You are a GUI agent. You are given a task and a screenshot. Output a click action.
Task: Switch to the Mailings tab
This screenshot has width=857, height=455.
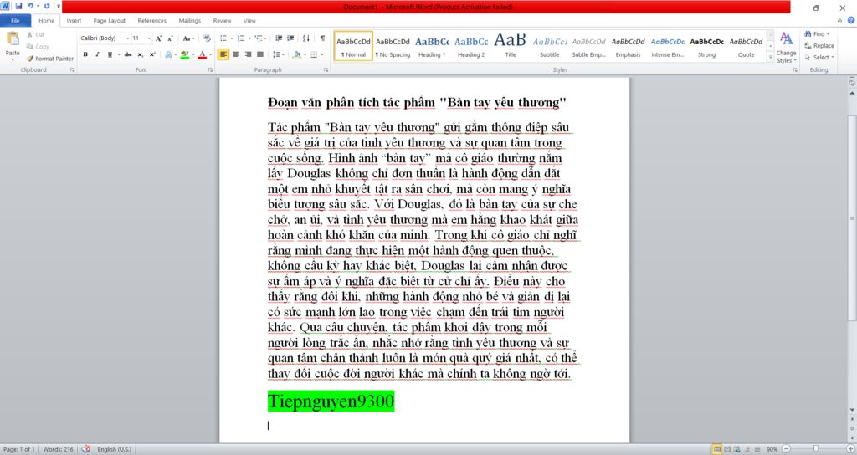pos(190,21)
